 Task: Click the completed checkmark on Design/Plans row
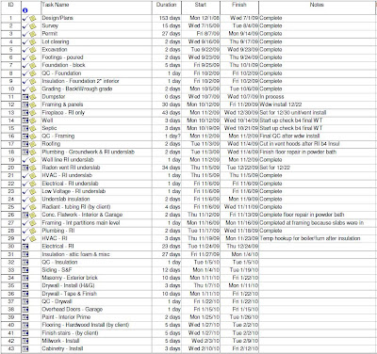(25, 19)
